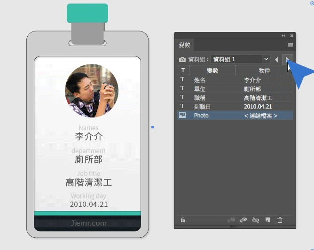Delete variable with trash icon
The height and width of the screenshot is (250, 314).
click(280, 220)
